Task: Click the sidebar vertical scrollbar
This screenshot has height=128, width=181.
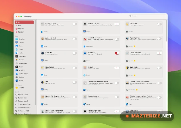Action: [x=36, y=62]
